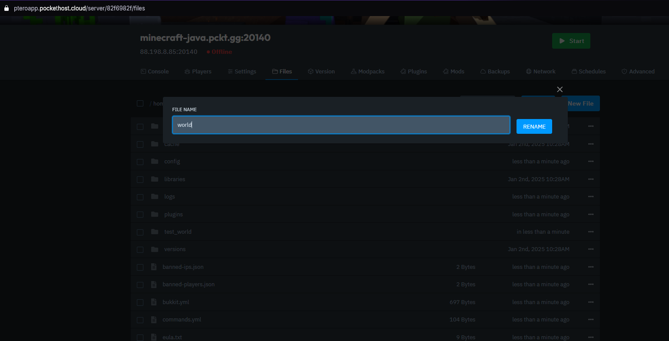Click the New File button
Screen dimensions: 669x341
click(x=580, y=103)
